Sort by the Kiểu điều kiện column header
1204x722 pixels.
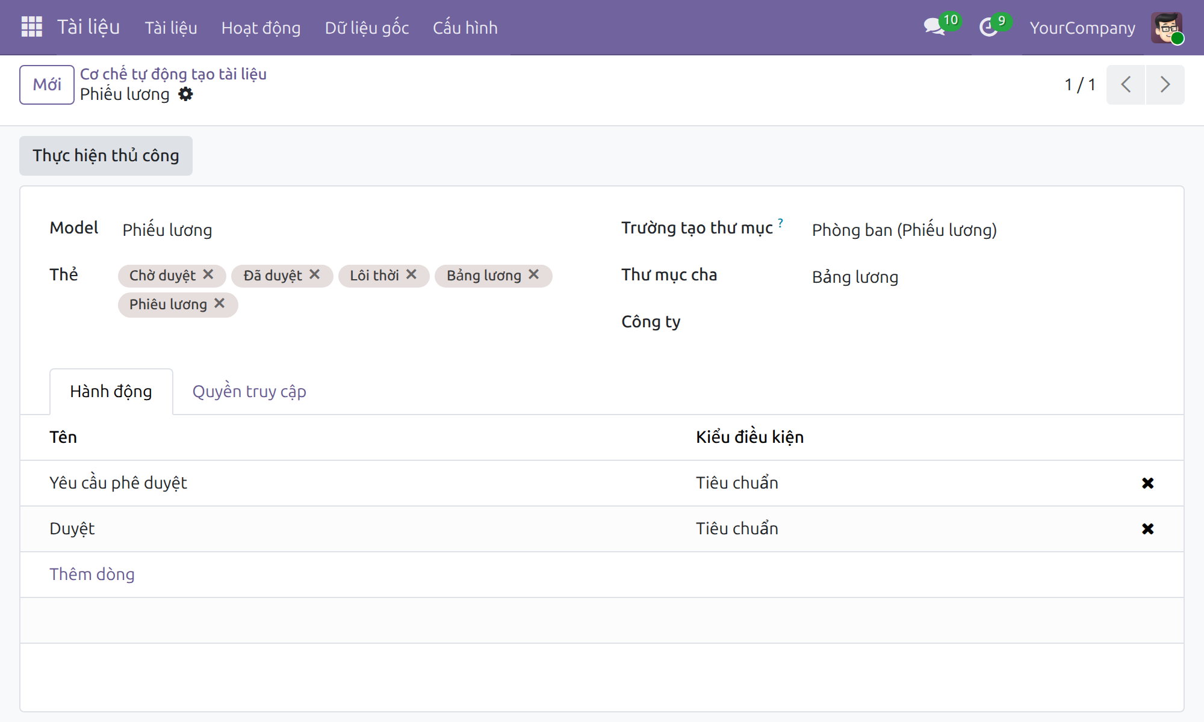tap(749, 437)
